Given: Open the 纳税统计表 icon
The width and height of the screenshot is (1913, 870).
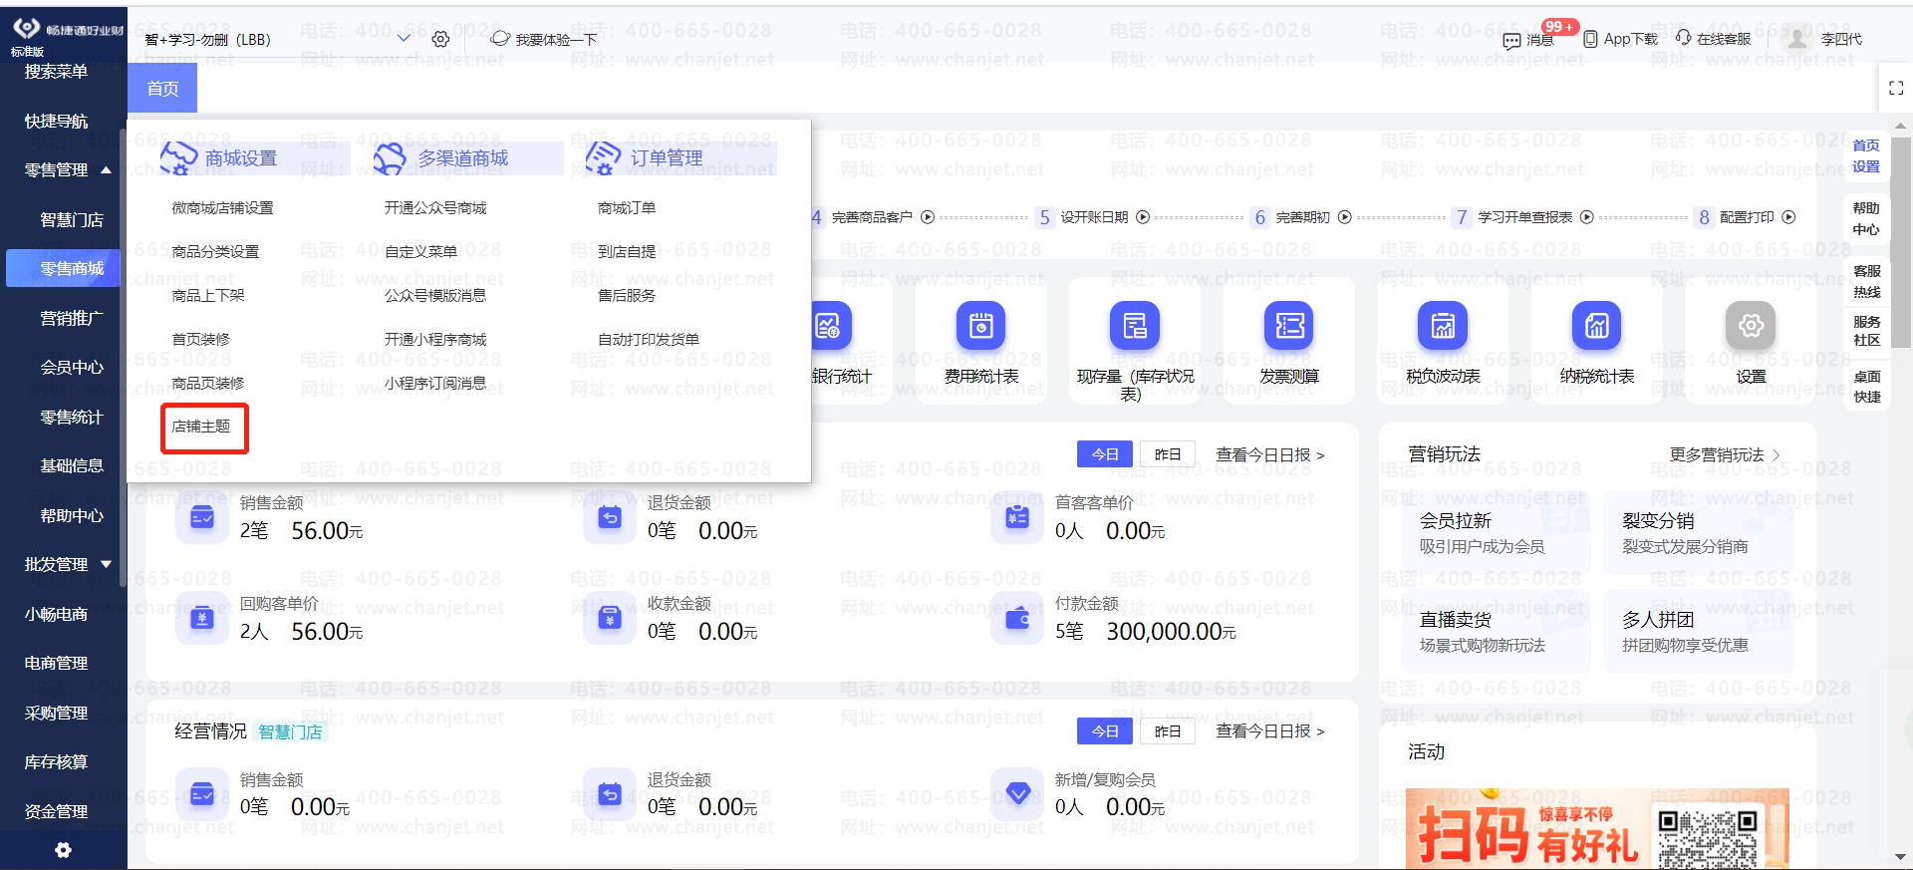Looking at the screenshot, I should (1597, 326).
